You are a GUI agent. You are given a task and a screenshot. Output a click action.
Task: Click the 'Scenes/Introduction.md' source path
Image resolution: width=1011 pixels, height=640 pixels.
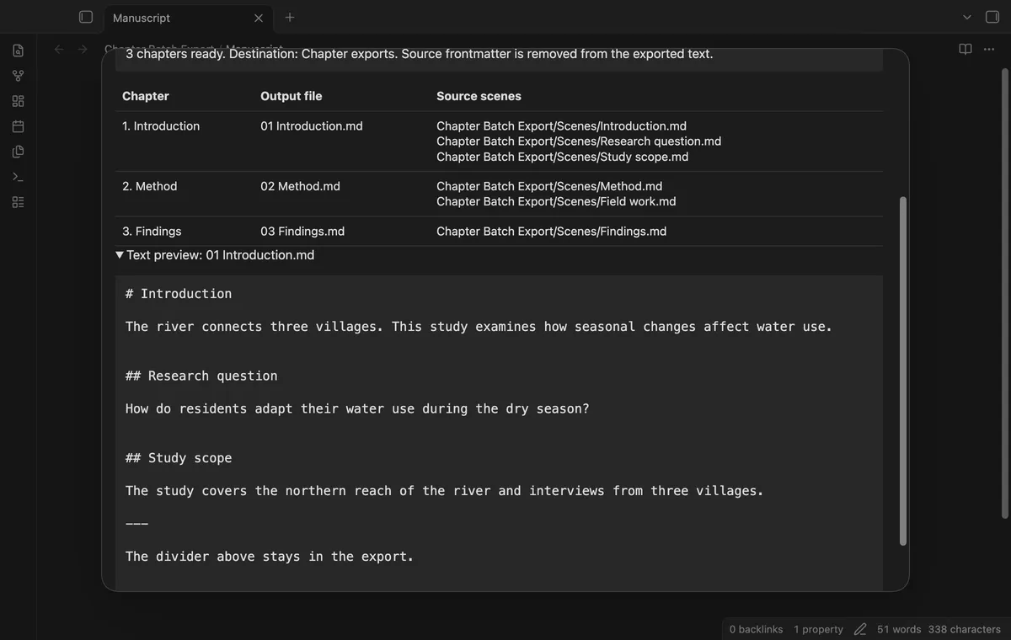pyautogui.click(x=561, y=126)
